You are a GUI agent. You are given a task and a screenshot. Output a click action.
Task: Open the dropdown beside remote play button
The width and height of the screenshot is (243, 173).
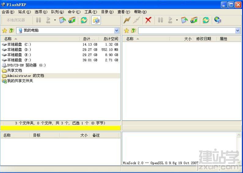[x=177, y=20]
